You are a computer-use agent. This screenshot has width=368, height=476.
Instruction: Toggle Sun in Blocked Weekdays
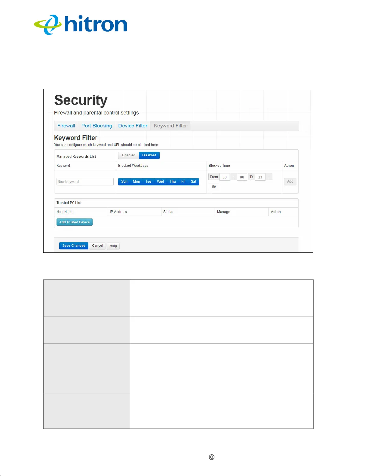coord(124,182)
